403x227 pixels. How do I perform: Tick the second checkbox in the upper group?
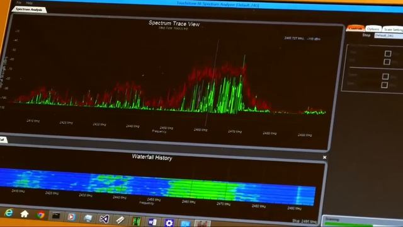pyautogui.click(x=387, y=62)
